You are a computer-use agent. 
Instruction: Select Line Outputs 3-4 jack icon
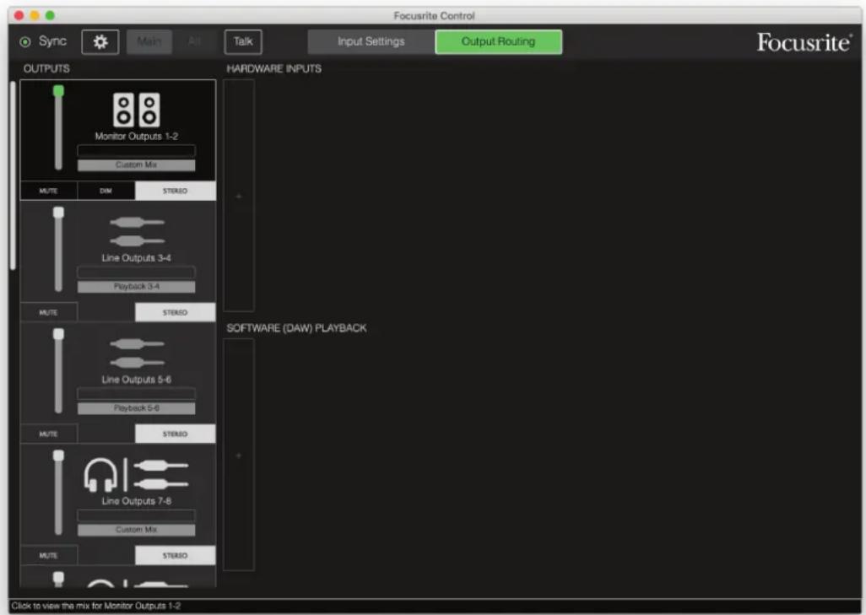tap(137, 231)
